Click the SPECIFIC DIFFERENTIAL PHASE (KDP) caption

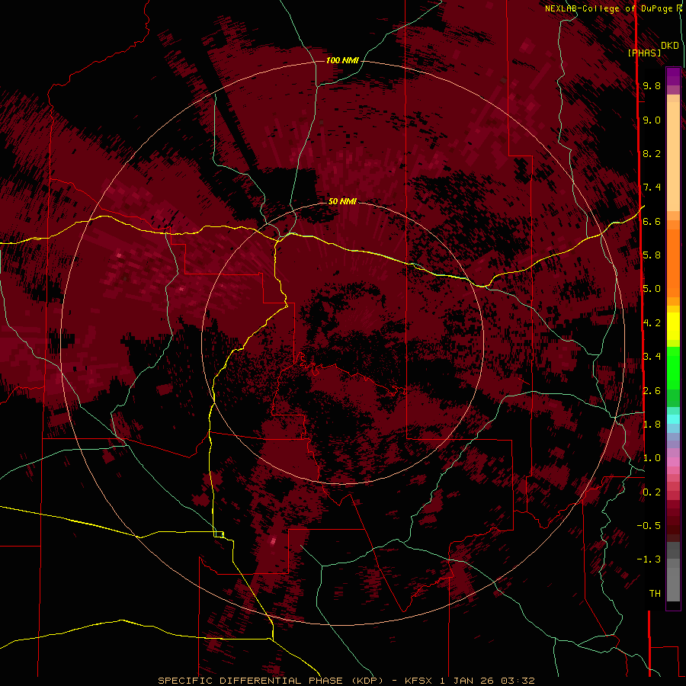(272, 681)
